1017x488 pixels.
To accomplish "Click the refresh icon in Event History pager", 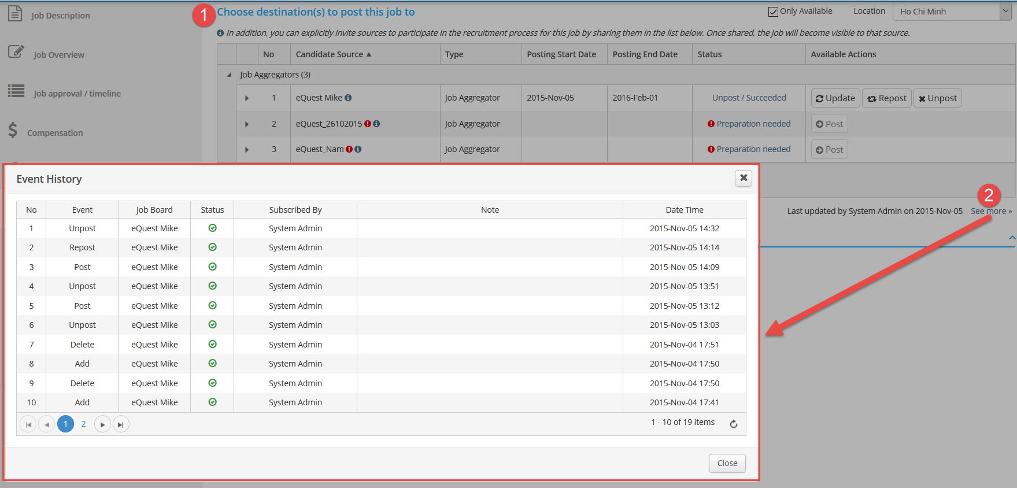I will point(733,424).
